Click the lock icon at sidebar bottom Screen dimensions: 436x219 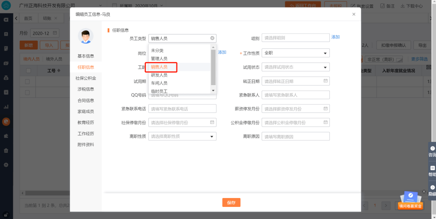click(x=6, y=214)
